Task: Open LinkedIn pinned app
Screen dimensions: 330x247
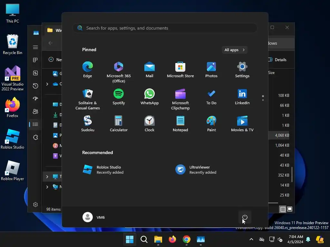Action: tap(242, 97)
